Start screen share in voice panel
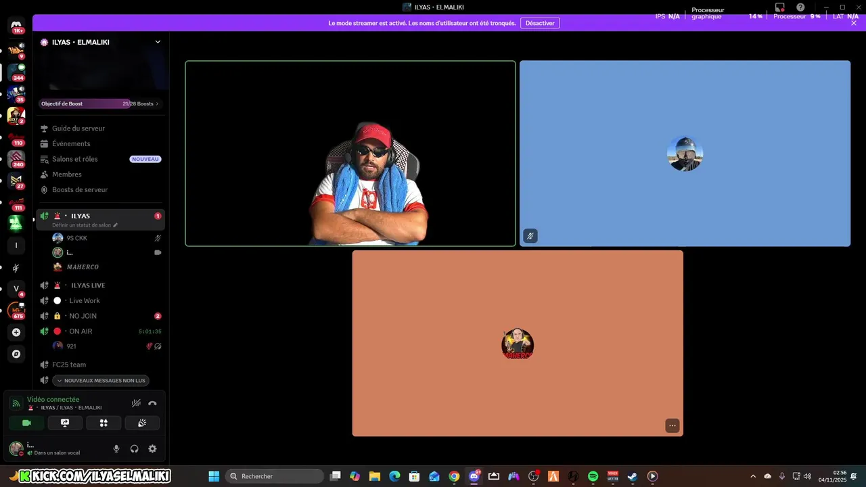The image size is (866, 487). pyautogui.click(x=65, y=423)
